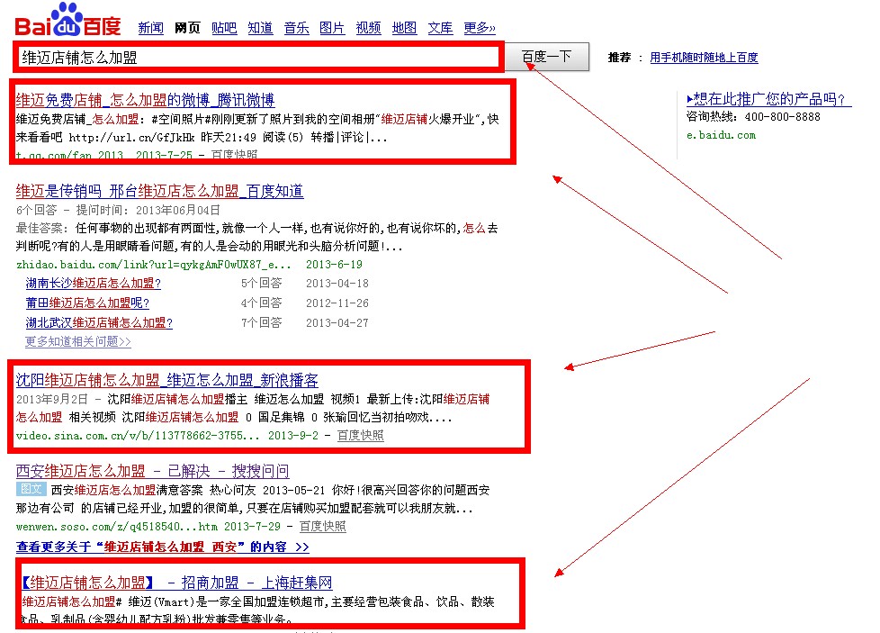
Task: Select the 5个回答 text in 湖南长沙 row
Action: click(x=262, y=283)
